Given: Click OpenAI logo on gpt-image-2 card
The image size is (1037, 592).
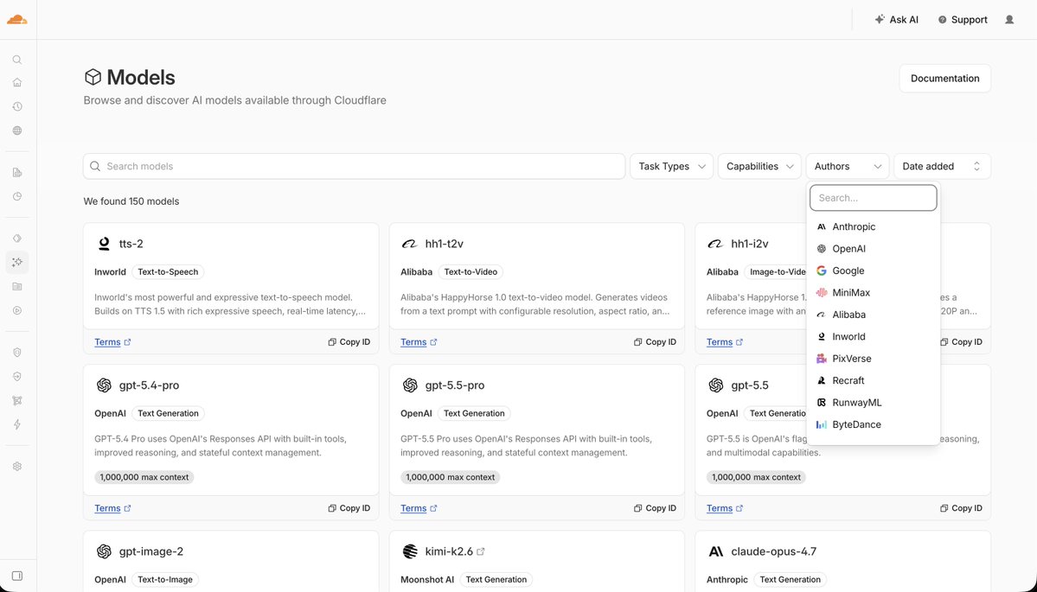Looking at the screenshot, I should click(104, 551).
